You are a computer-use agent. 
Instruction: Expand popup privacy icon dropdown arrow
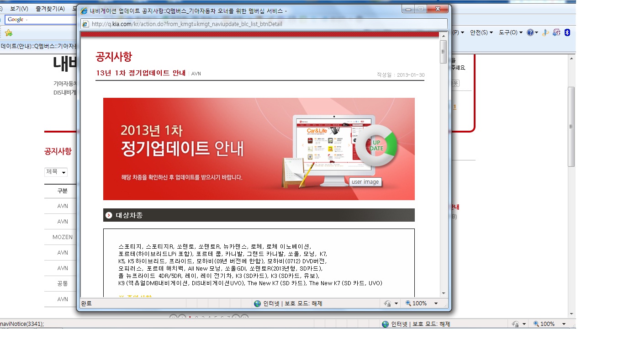(396, 303)
